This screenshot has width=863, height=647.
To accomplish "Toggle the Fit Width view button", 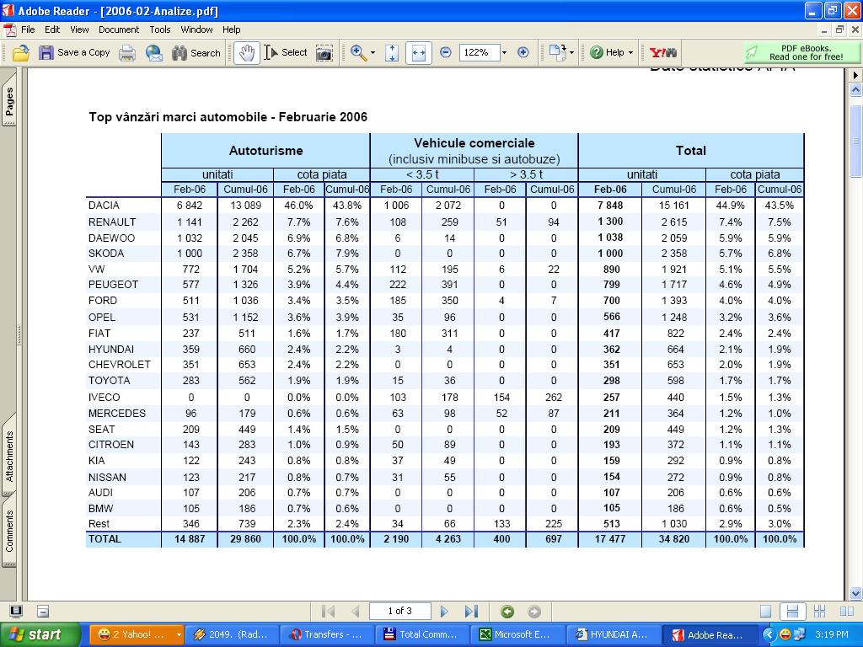I will [x=419, y=53].
